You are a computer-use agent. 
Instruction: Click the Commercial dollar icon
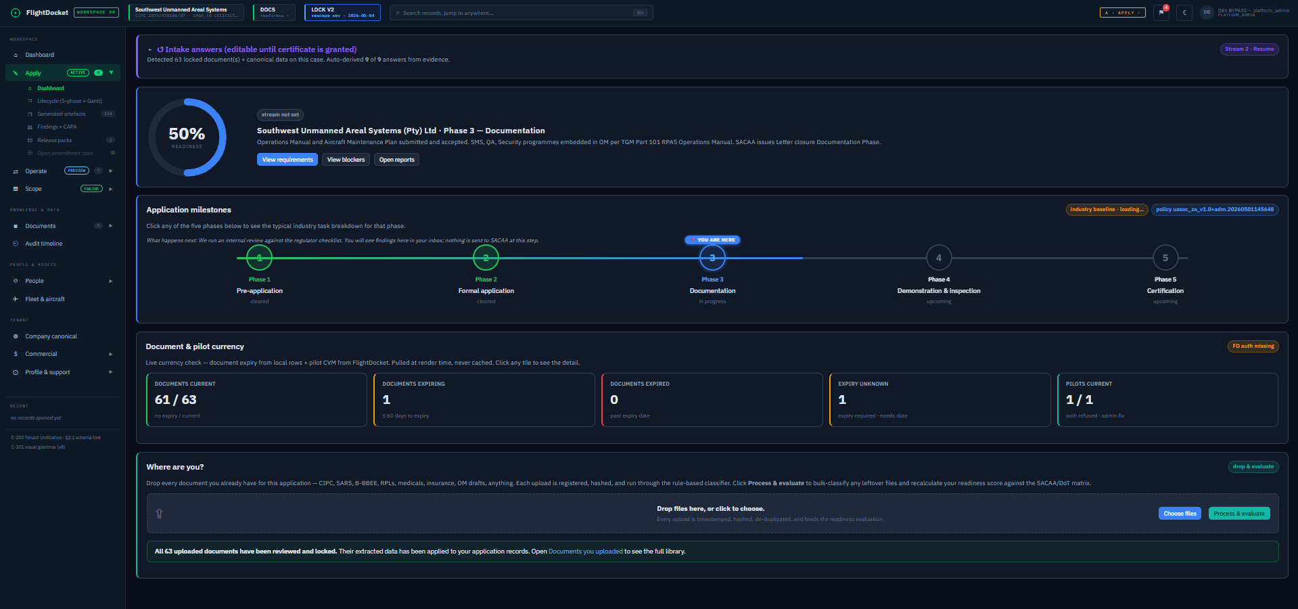(x=16, y=354)
